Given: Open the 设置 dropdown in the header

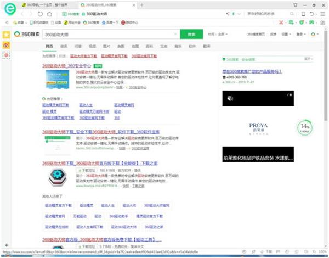Looking at the screenshot, I should click(285, 34).
